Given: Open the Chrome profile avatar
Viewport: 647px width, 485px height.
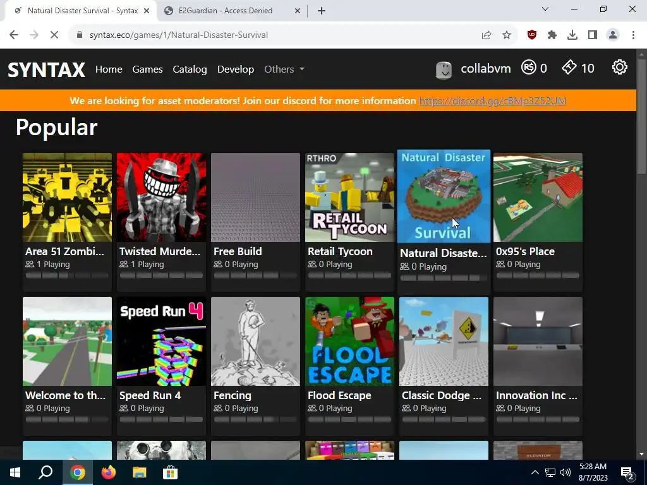Looking at the screenshot, I should pyautogui.click(x=613, y=35).
